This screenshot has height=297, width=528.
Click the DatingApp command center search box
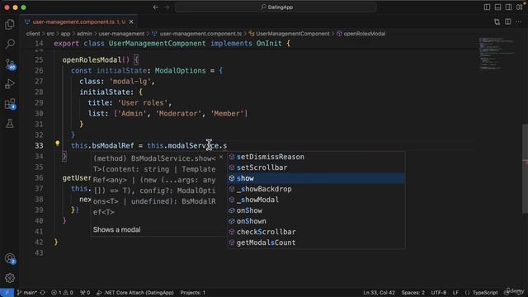[x=276, y=7]
